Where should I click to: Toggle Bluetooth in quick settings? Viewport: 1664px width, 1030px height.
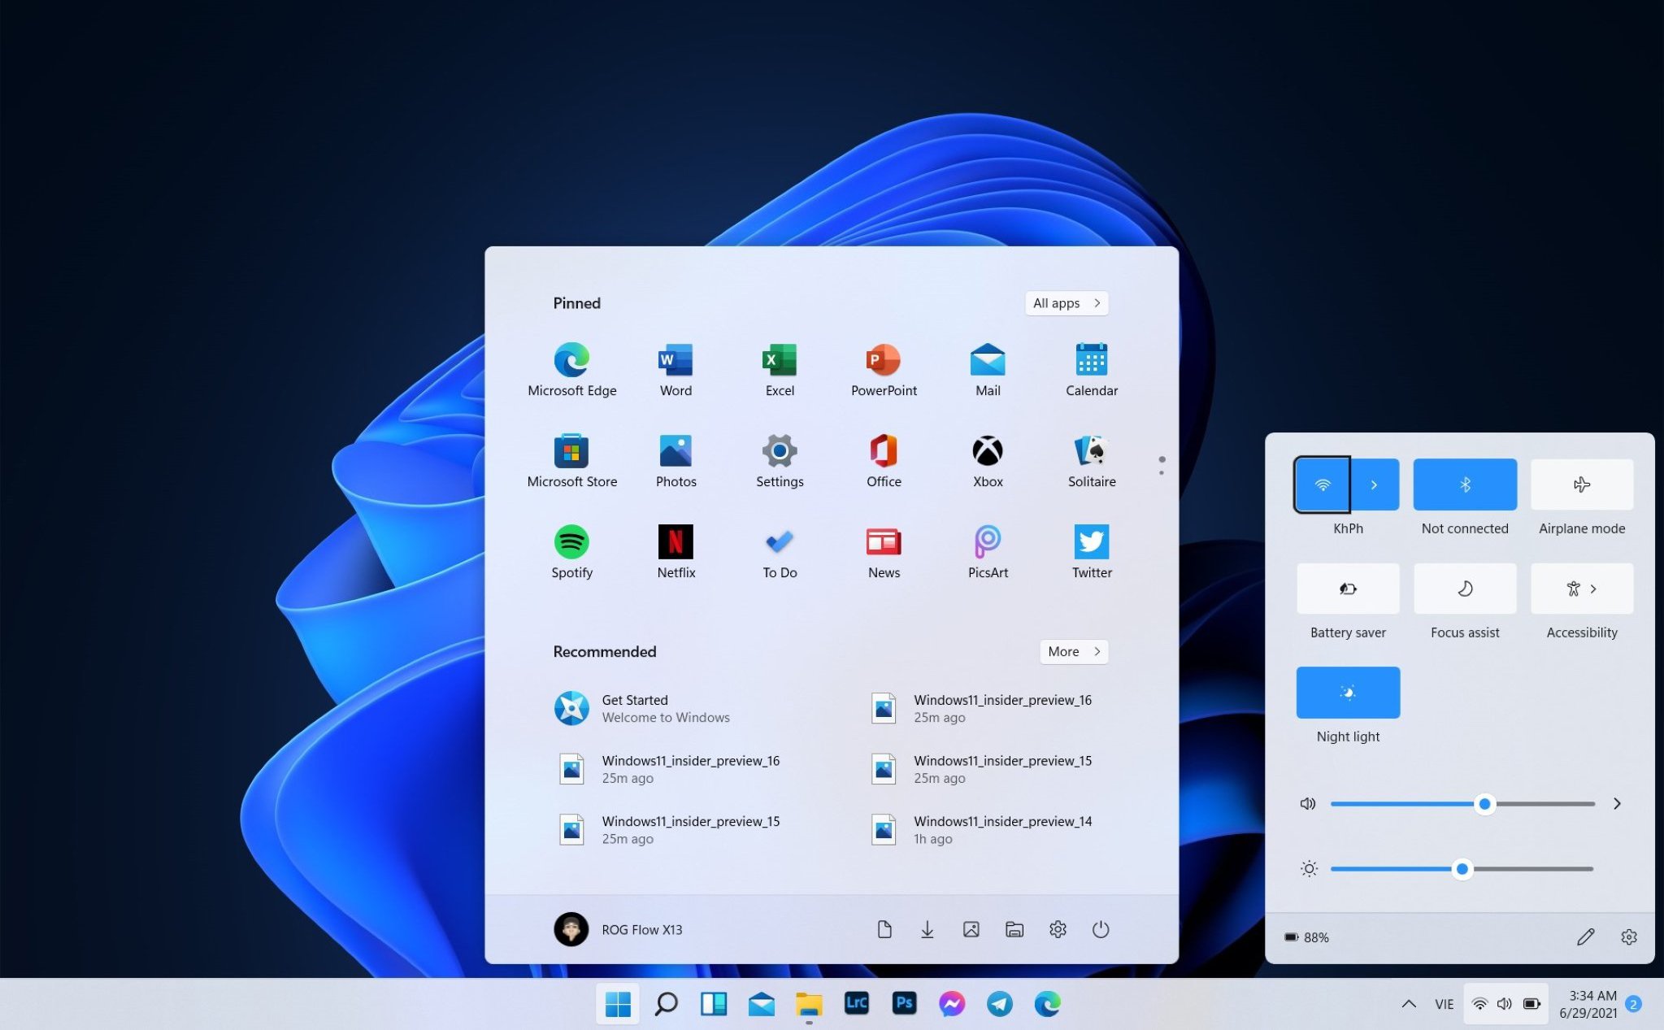tap(1464, 484)
